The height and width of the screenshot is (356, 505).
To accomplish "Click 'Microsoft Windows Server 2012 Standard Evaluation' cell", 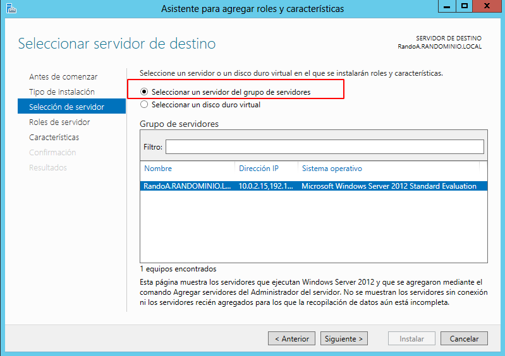I will point(389,186).
